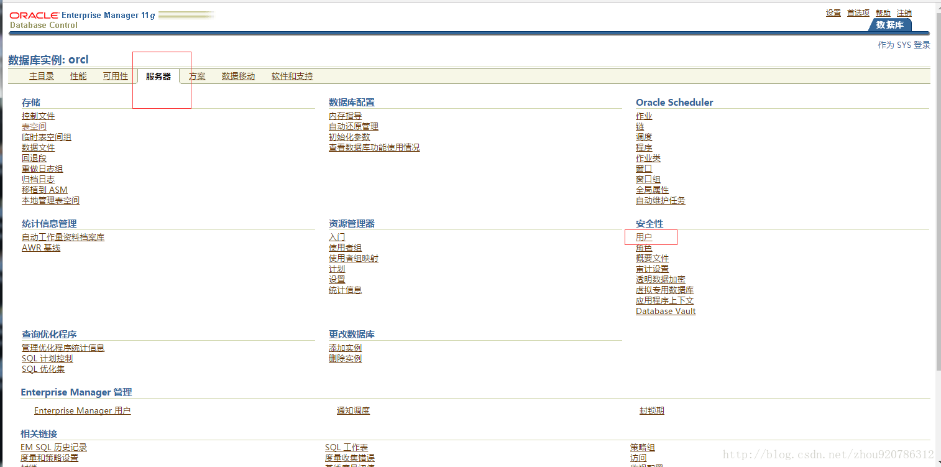
Task: Open the 首选项 link
Action: click(858, 13)
